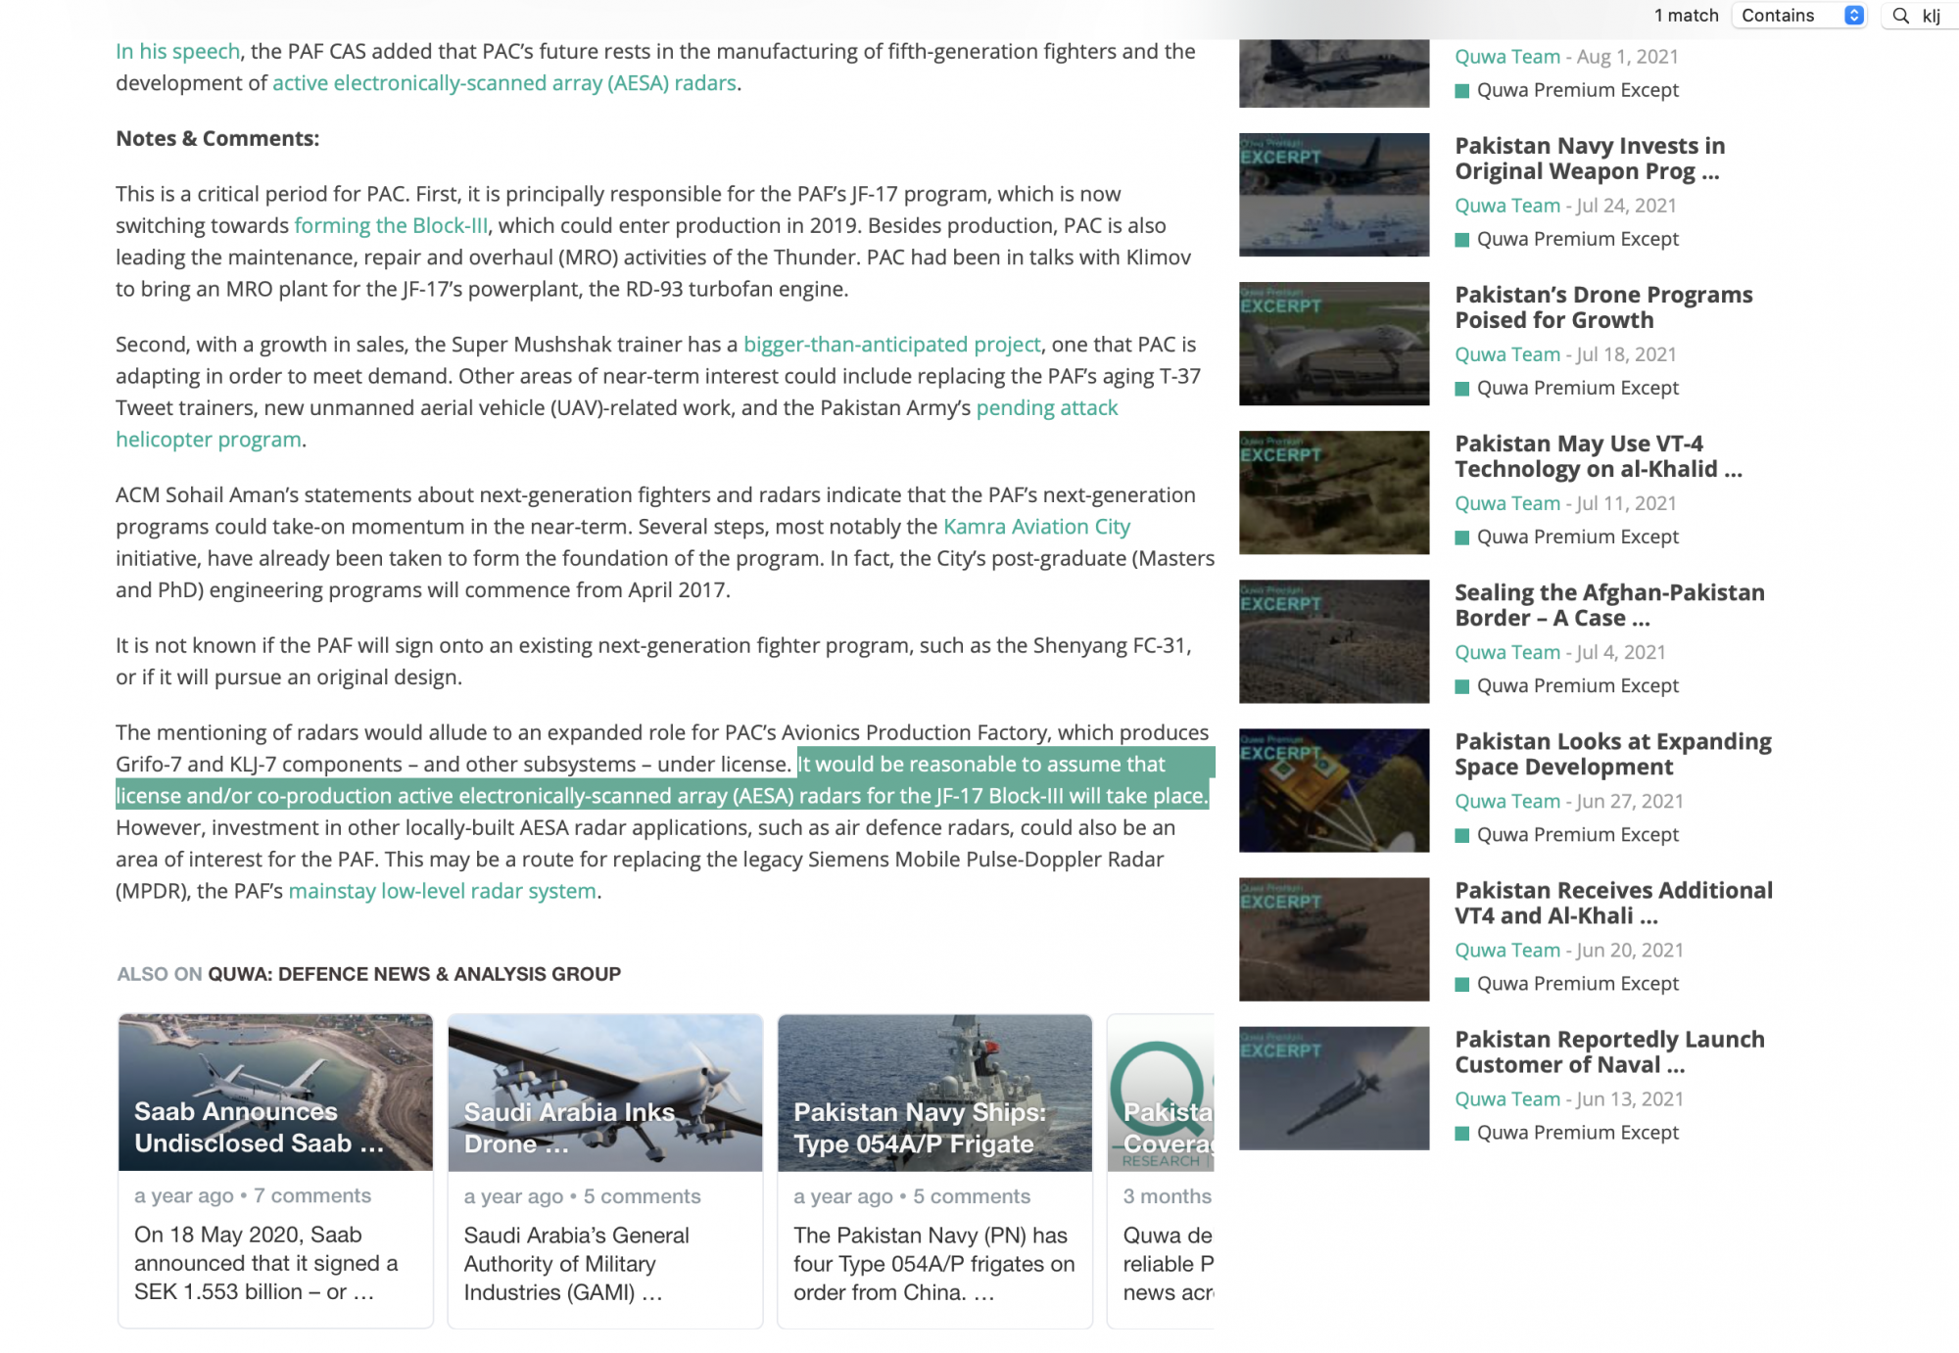Click the drone thumbnail for Drone Programs article

(1334, 344)
